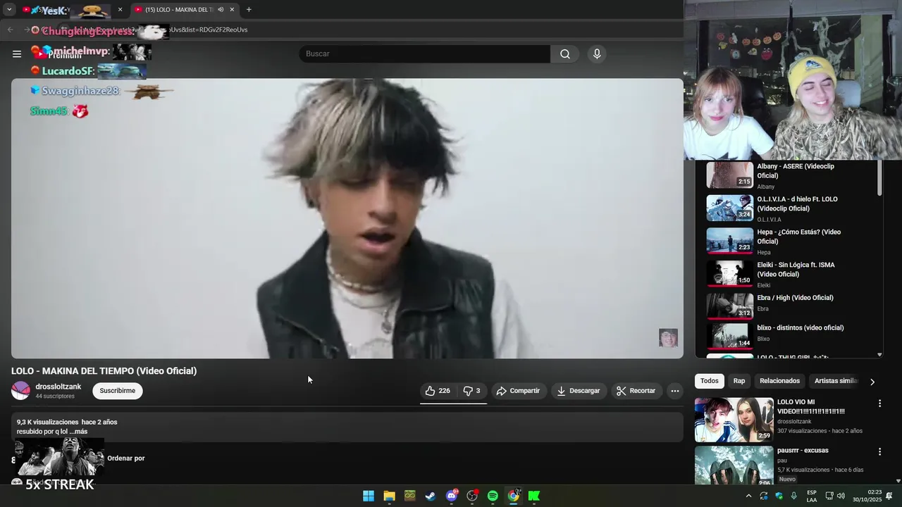Open a new browser tab
Viewport: 902px width, 507px height.
point(249,10)
